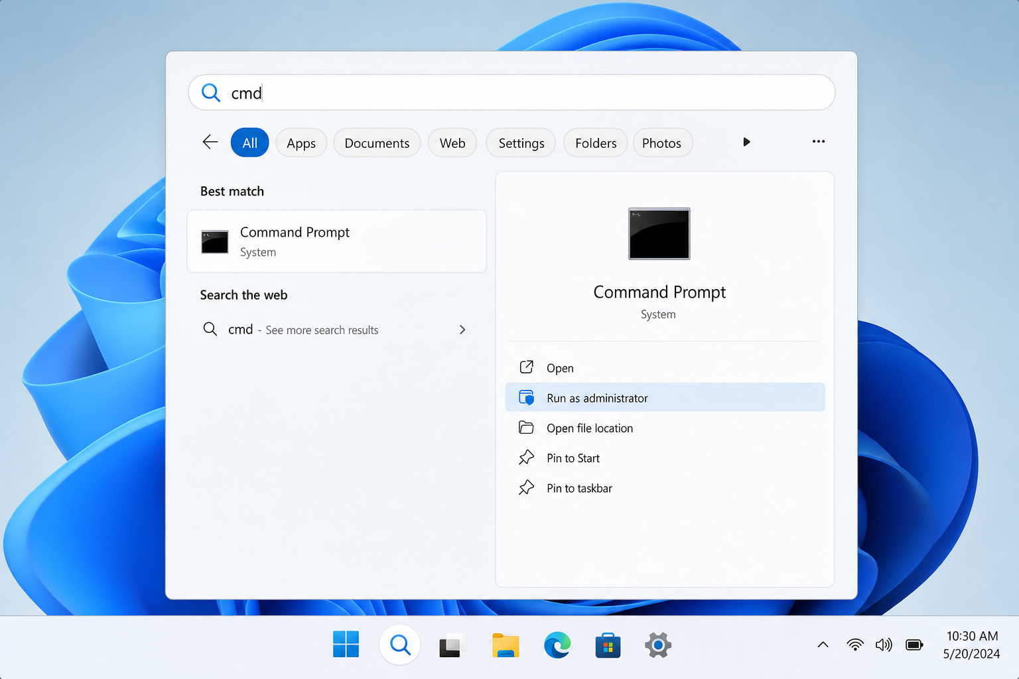Click the Best match heading
Viewport: 1019px width, 679px height.
point(232,191)
